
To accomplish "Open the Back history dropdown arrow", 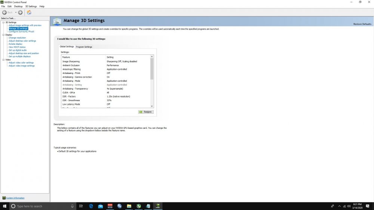I will pyautogui.click(x=16, y=12).
